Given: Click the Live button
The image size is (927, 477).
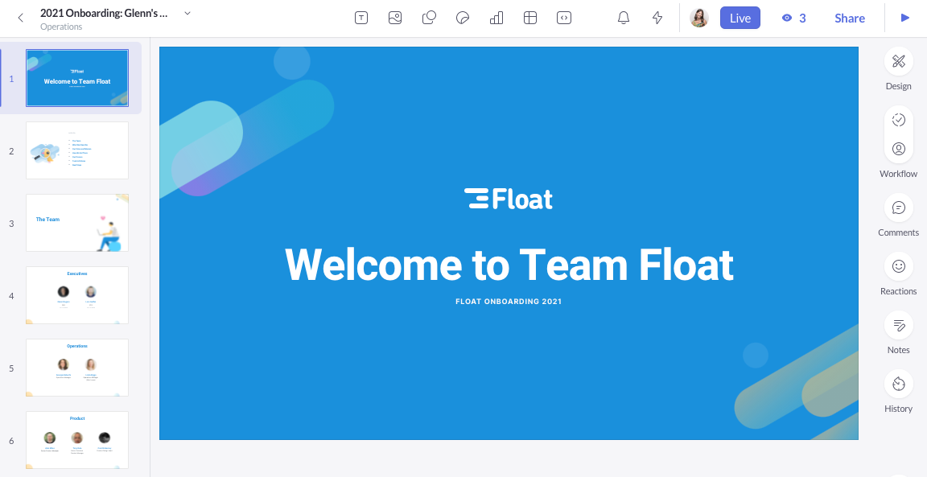Looking at the screenshot, I should point(740,18).
